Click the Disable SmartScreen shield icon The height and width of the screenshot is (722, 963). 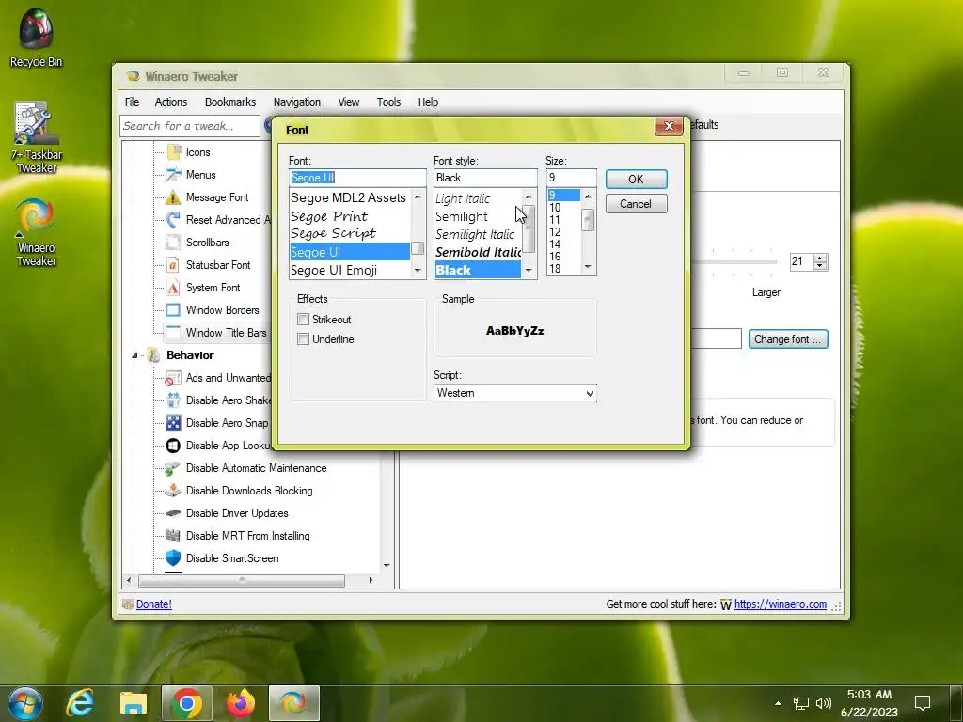[174, 558]
